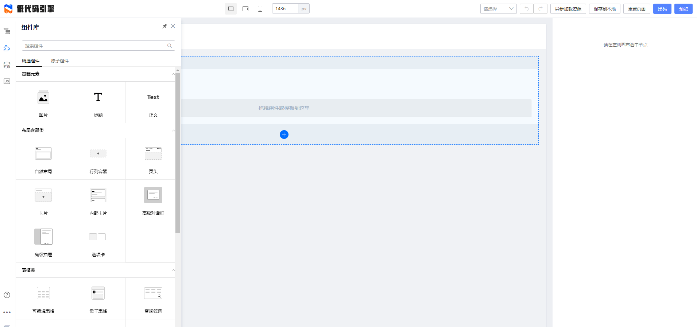This screenshot has height=327, width=697.
Task: Click the 保存到本地 button
Action: pos(604,9)
